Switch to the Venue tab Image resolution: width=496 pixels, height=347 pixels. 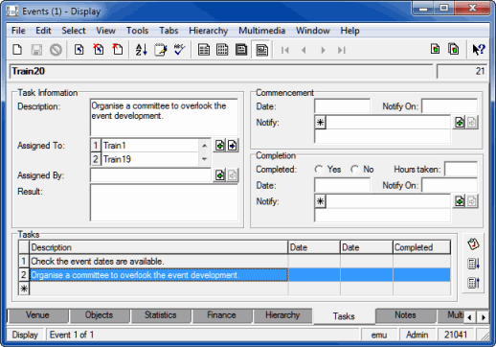point(37,315)
